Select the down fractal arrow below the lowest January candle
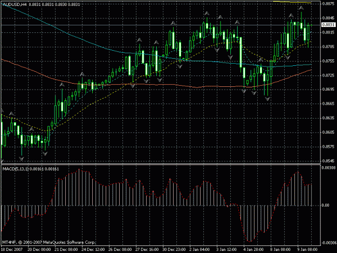 point(267,99)
